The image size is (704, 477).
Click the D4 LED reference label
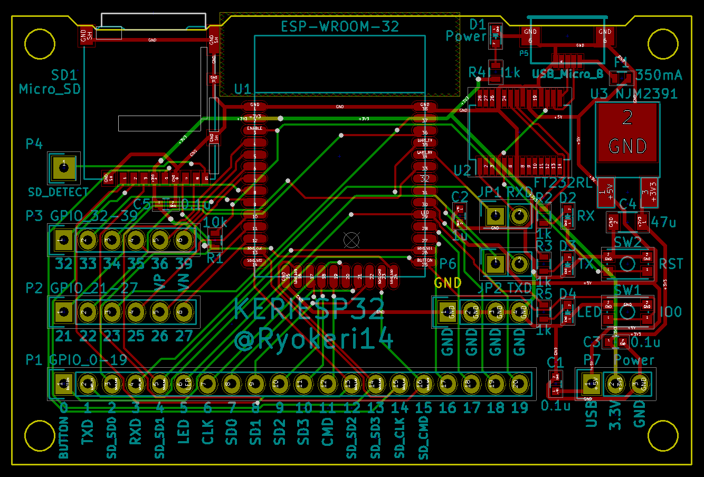(568, 293)
